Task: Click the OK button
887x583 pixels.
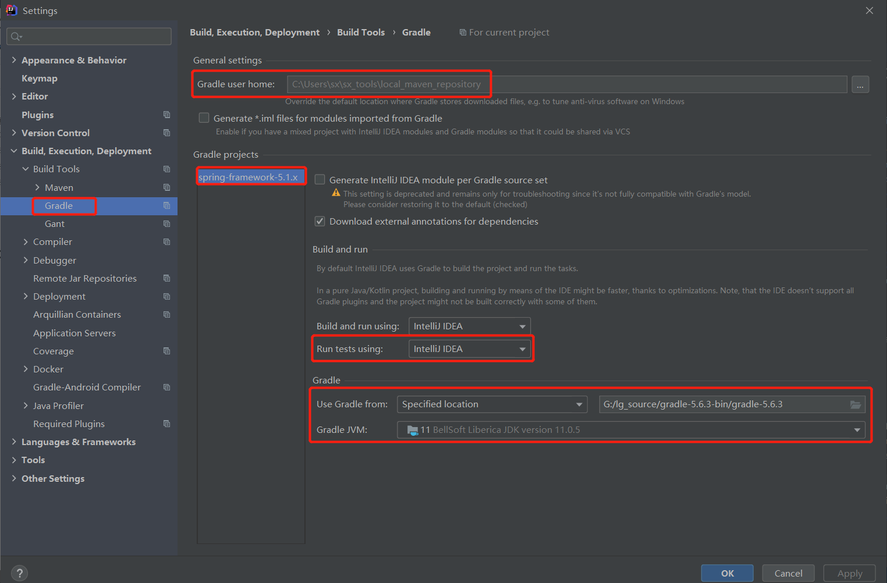Action: [726, 573]
